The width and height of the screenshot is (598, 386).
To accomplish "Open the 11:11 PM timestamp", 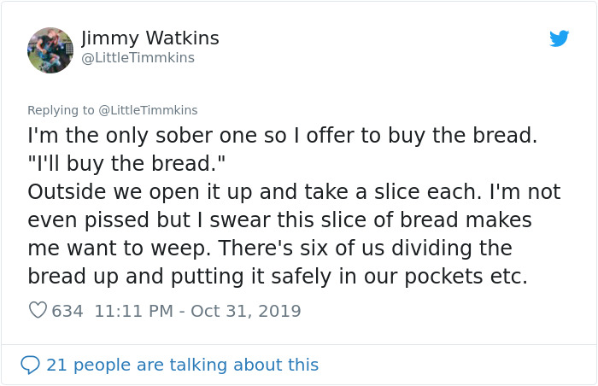I will pos(133,311).
